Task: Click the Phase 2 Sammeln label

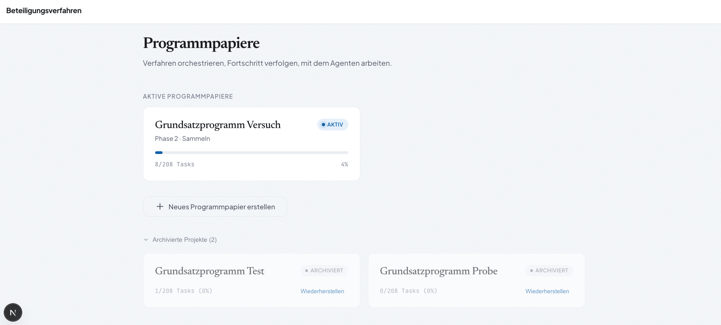Action: tap(182, 138)
